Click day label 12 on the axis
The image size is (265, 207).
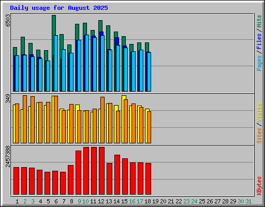pos(101,201)
